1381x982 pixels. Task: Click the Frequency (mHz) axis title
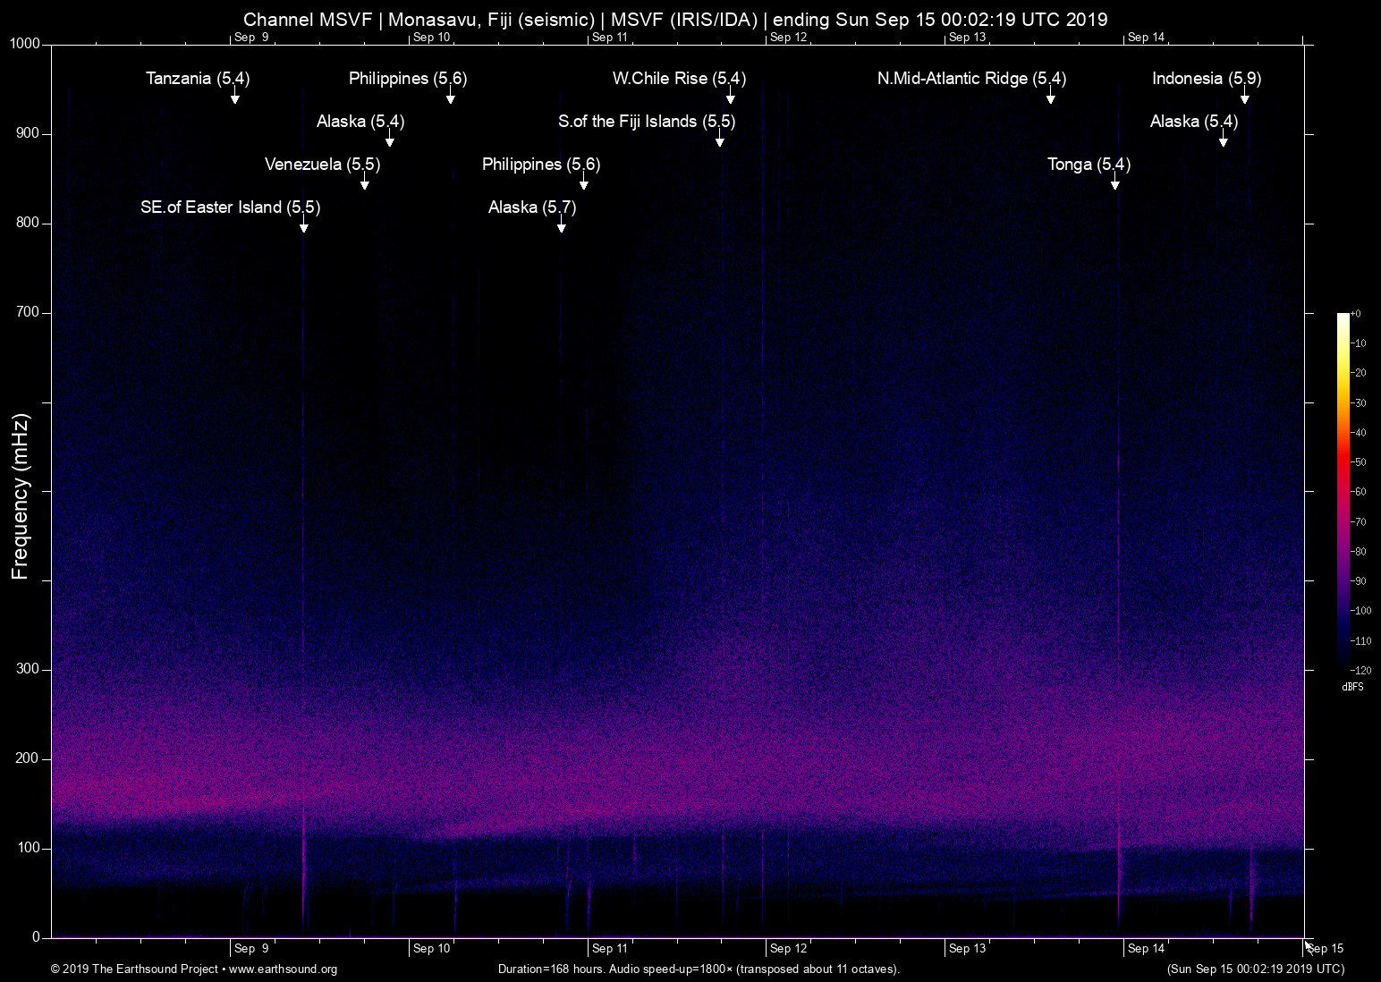pos(21,496)
